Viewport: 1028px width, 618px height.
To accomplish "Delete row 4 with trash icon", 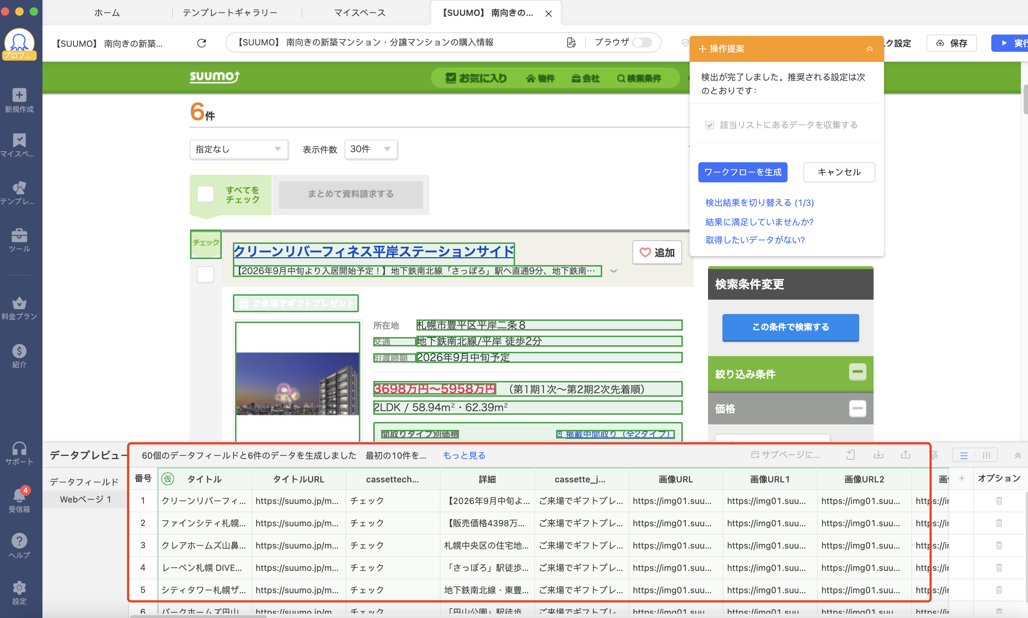I will [x=999, y=568].
